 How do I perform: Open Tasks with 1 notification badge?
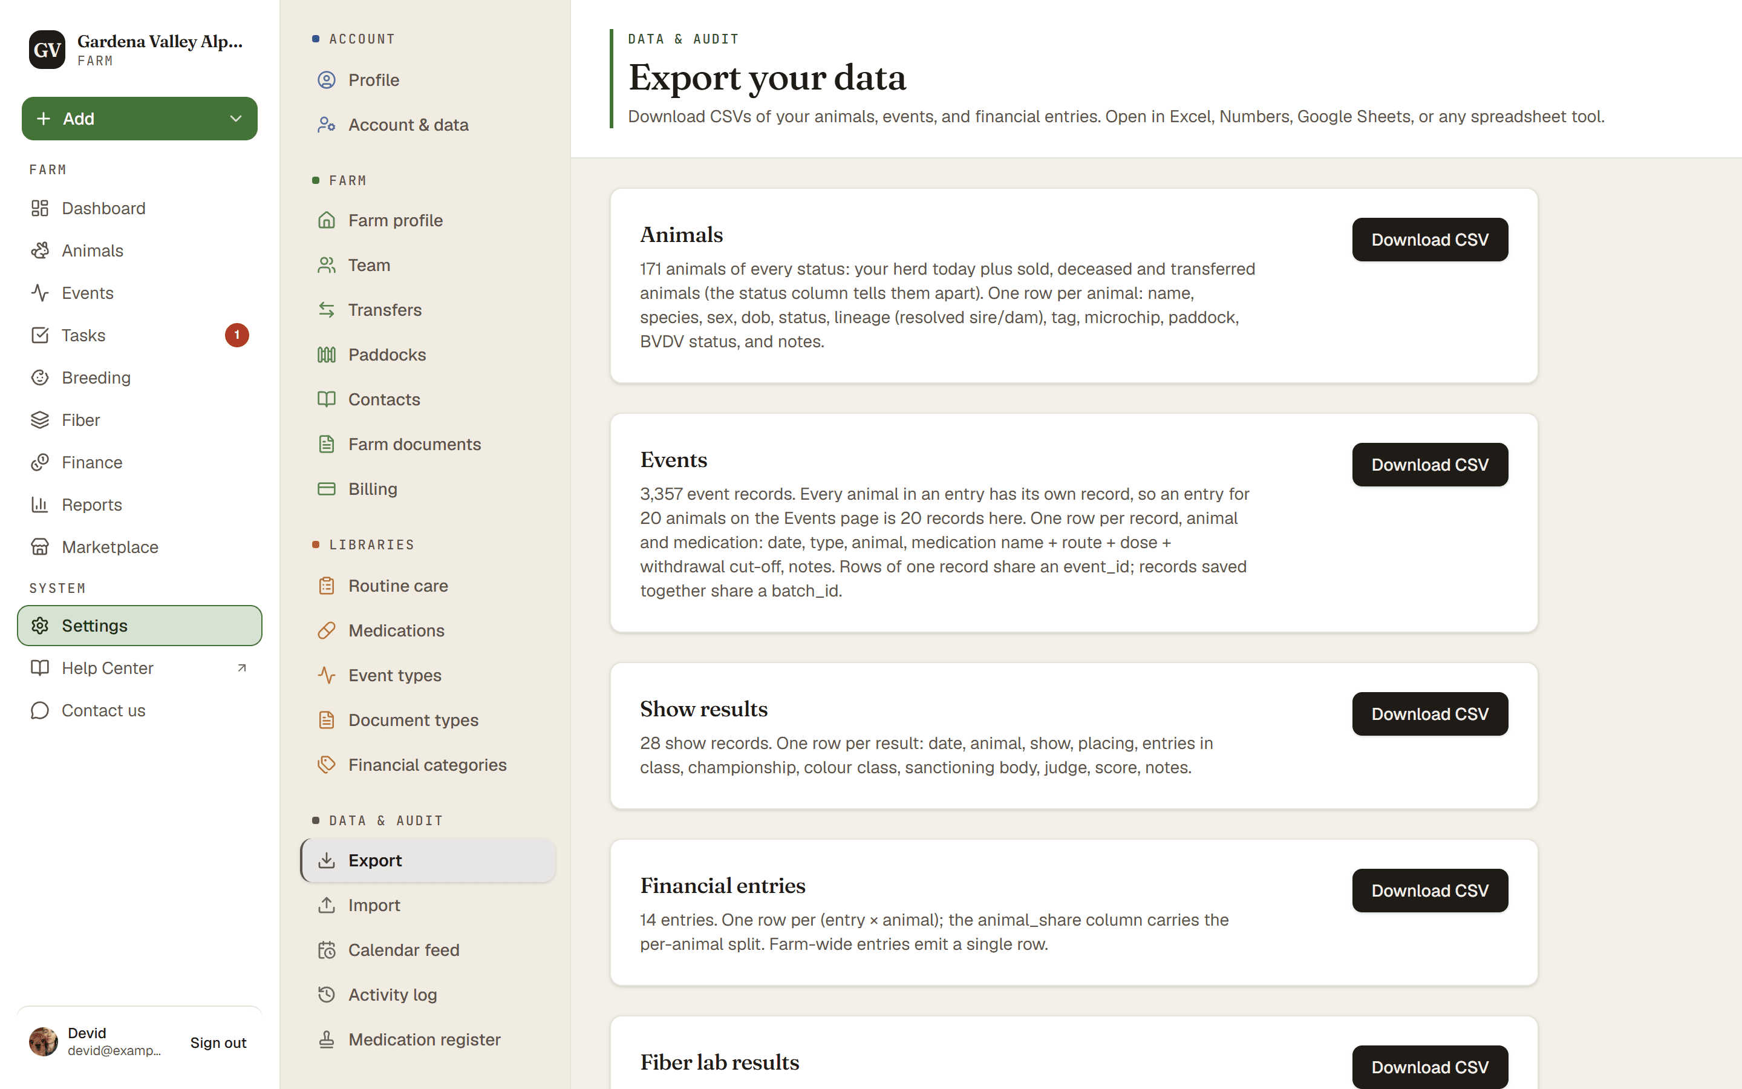(140, 336)
